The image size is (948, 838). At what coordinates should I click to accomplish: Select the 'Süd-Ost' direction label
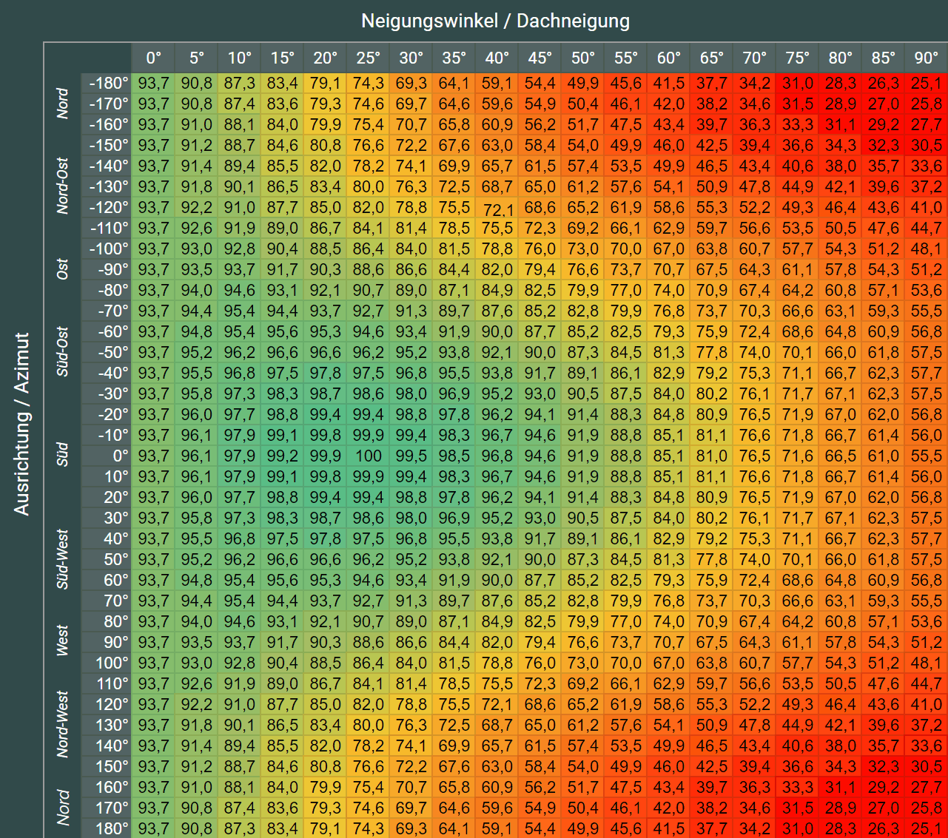tap(63, 351)
